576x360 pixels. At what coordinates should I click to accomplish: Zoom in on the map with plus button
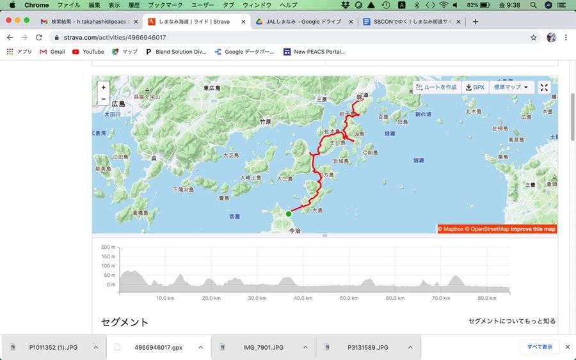point(104,87)
